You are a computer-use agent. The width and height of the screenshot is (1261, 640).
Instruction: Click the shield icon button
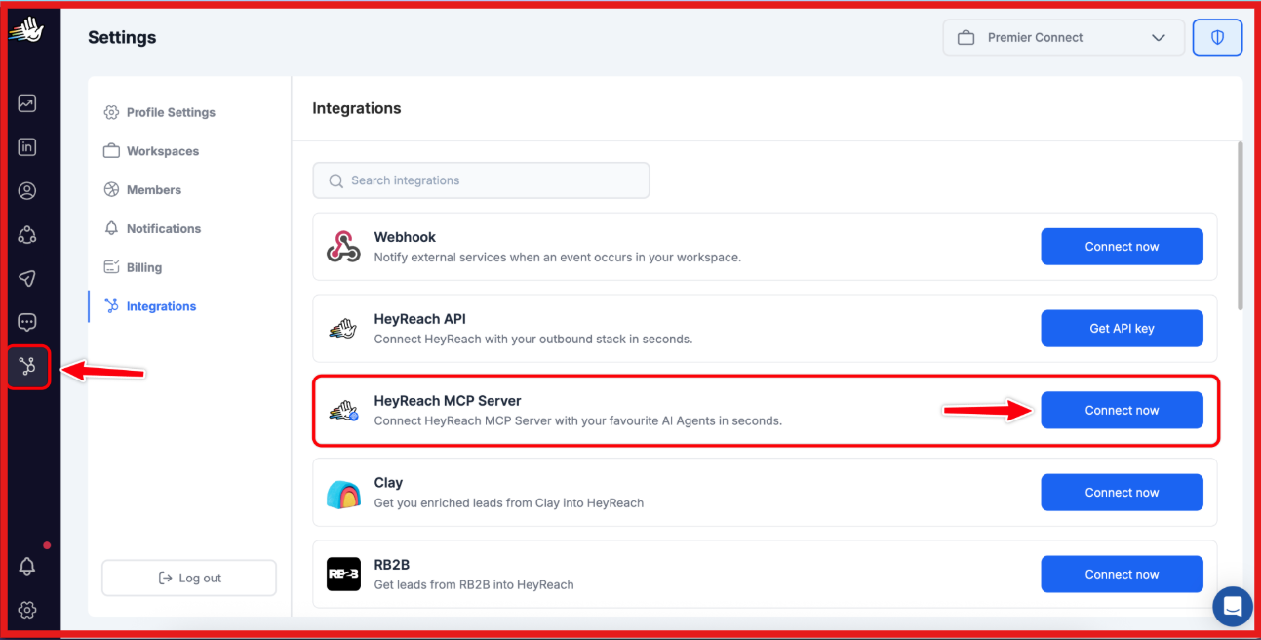tap(1217, 38)
